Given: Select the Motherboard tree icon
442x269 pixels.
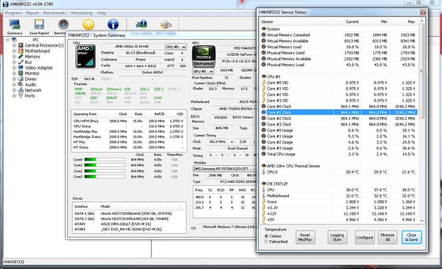Looking at the screenshot, I should click(21, 51).
